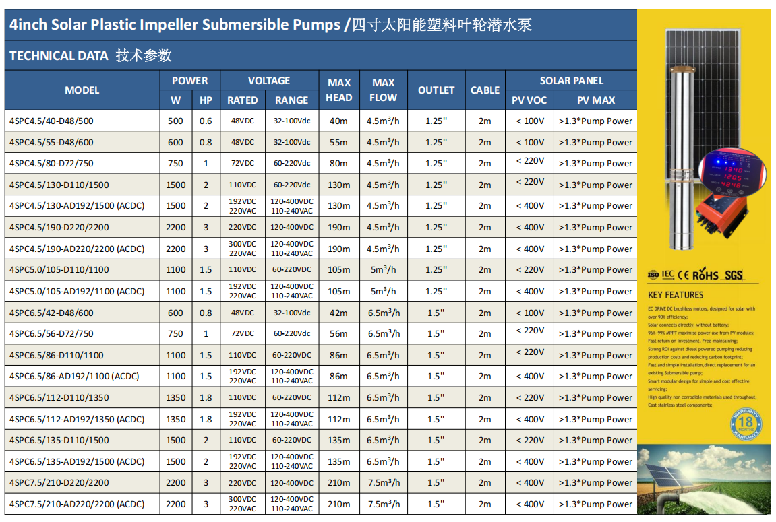Select model 4SPC5.0/105-D110/1100 row label

(x=59, y=270)
